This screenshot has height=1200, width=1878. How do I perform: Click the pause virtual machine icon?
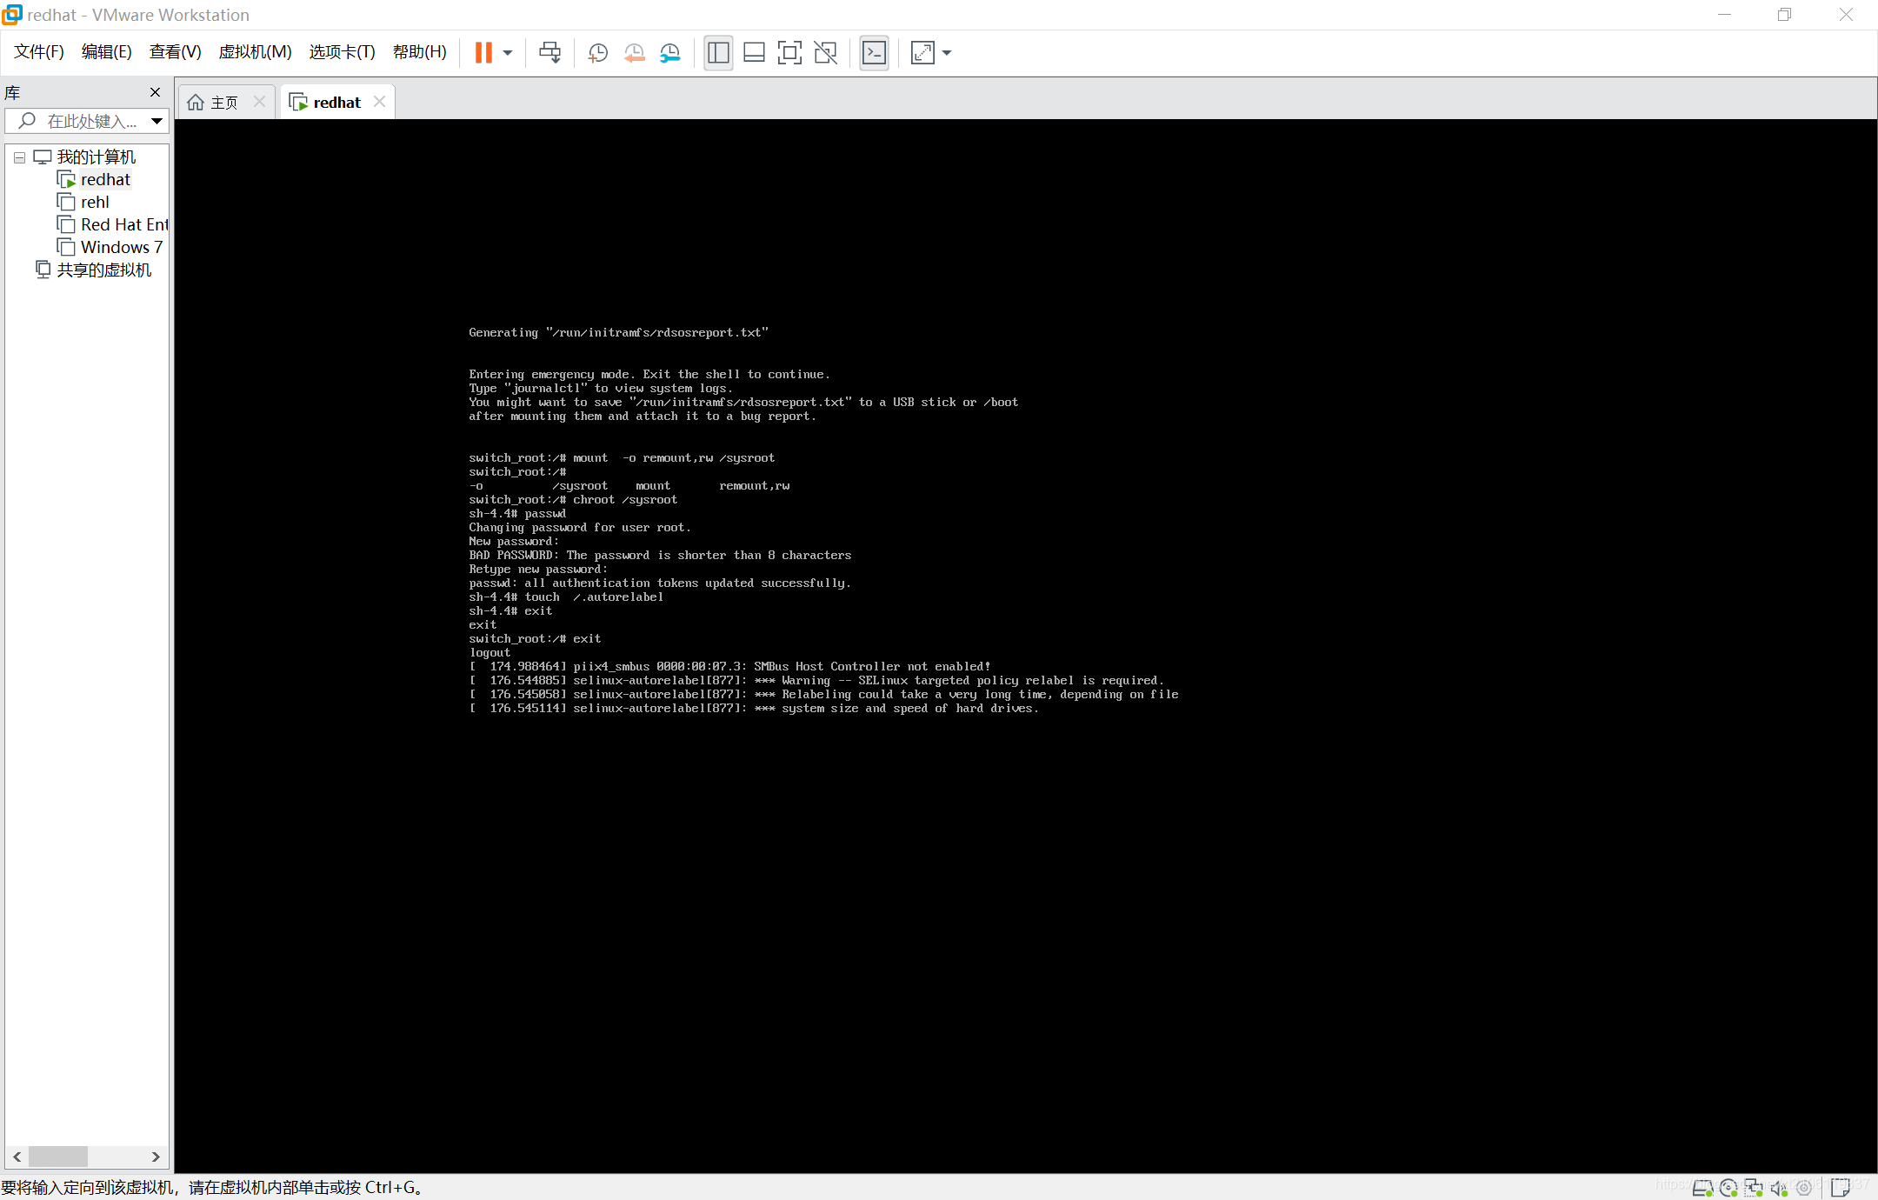click(x=483, y=53)
